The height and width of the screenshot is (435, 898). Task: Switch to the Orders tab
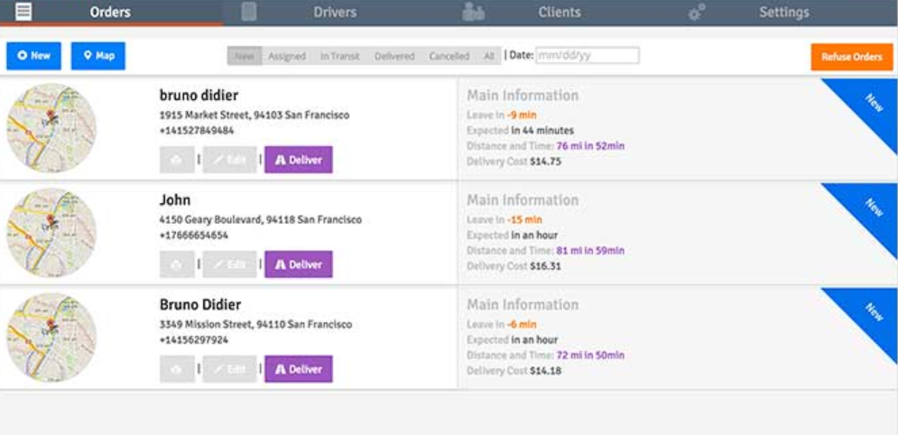(110, 13)
